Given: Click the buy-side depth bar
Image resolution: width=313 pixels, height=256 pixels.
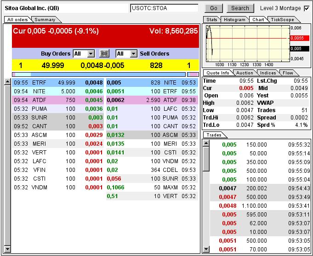Looking at the screenshot, I should [99, 74].
